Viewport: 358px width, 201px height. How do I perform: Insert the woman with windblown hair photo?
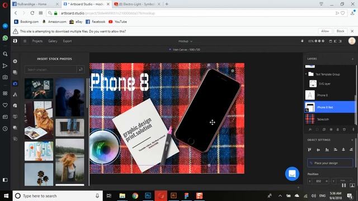coord(69,160)
